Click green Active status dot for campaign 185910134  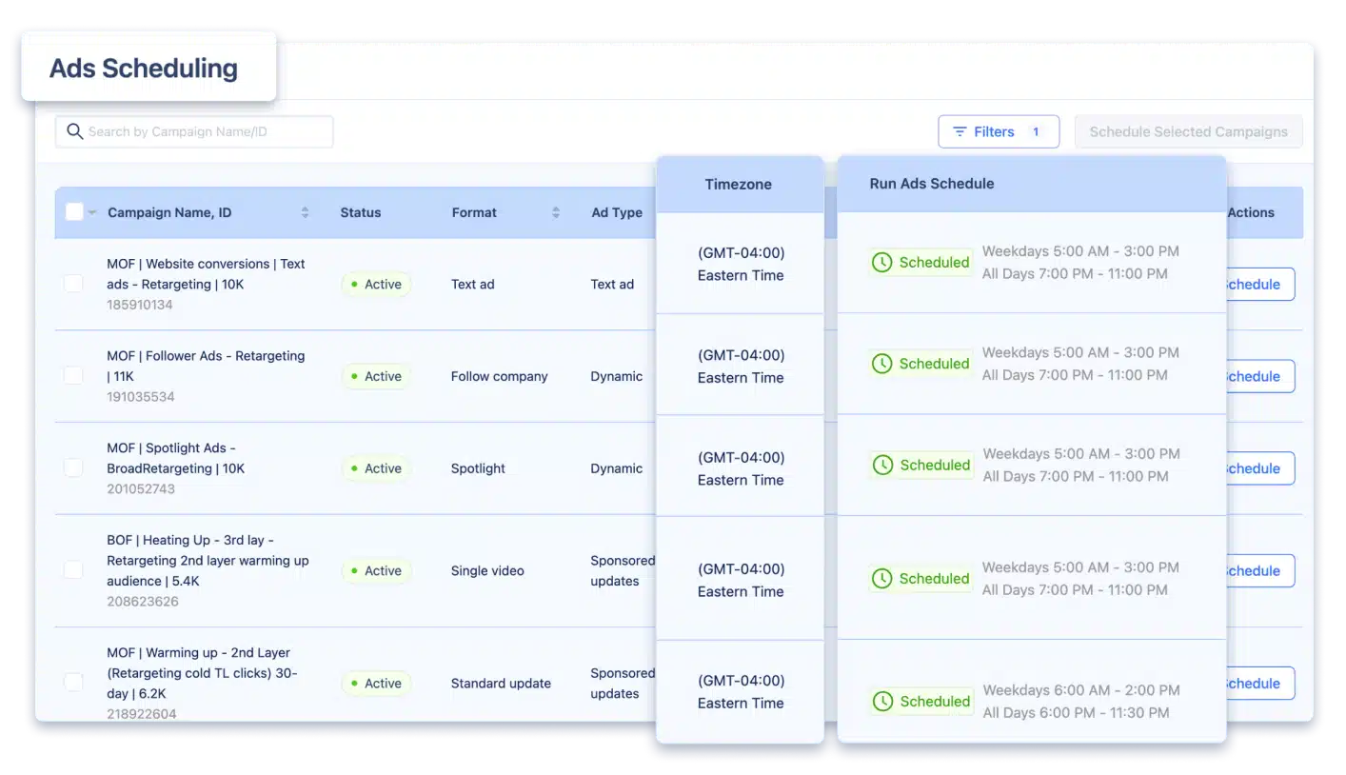[355, 284]
